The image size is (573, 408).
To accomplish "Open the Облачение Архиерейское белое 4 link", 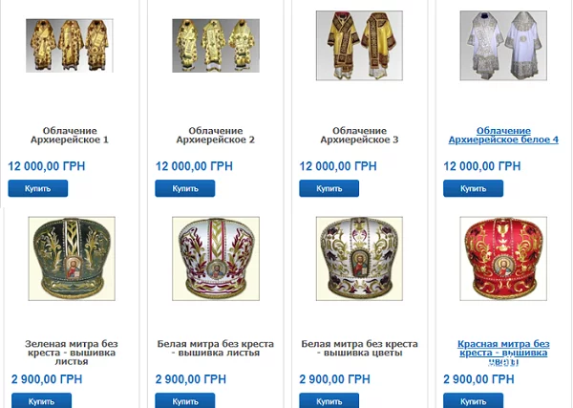I will (x=502, y=135).
